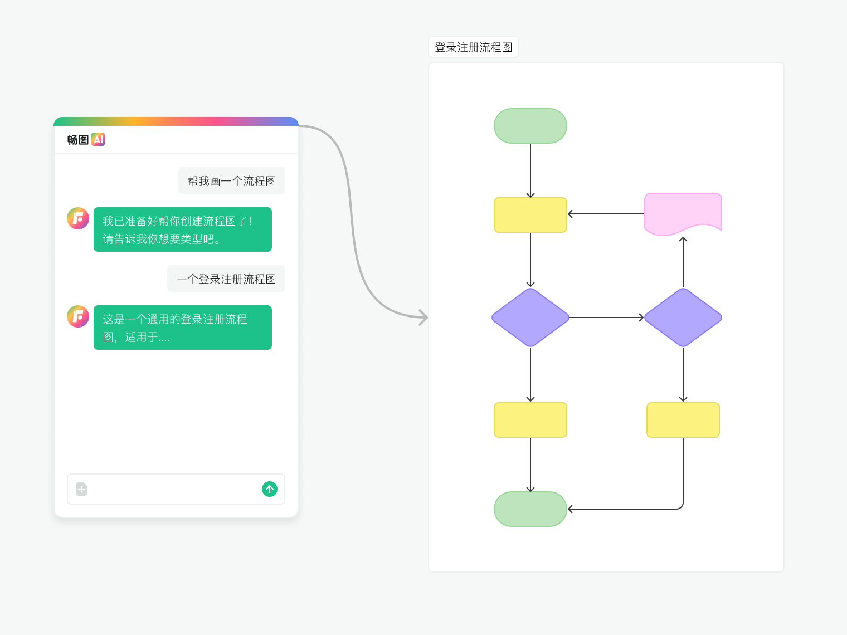Select the left purple decision diamond
The image size is (847, 635).
[530, 317]
